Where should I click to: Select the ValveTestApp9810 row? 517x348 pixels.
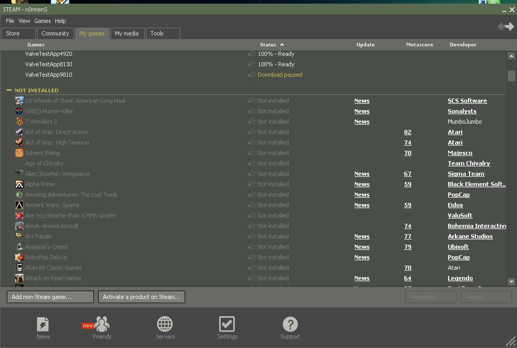(253, 75)
